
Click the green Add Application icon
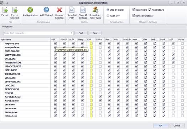(x=30, y=10)
